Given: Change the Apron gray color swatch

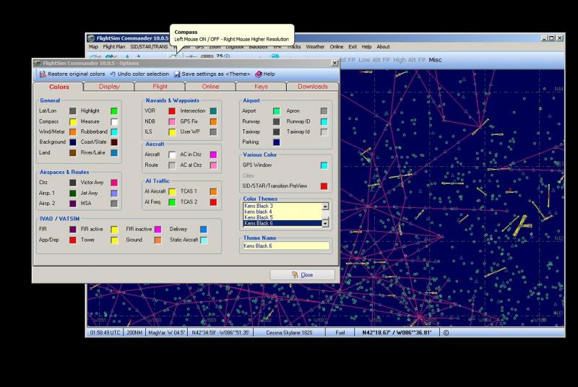Looking at the screenshot, I should pos(324,111).
